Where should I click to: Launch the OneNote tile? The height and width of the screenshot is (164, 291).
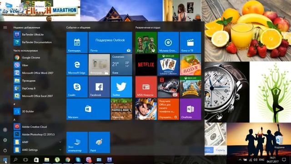(x=191, y=109)
